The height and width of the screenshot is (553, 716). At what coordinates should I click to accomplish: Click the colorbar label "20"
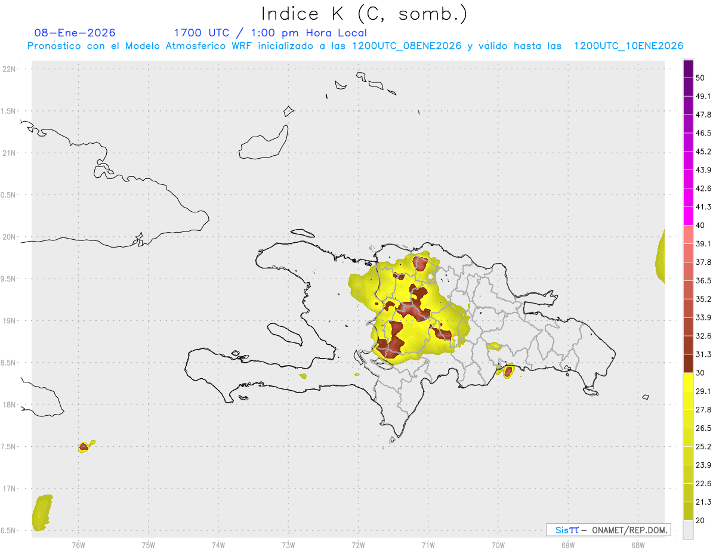pos(700,520)
